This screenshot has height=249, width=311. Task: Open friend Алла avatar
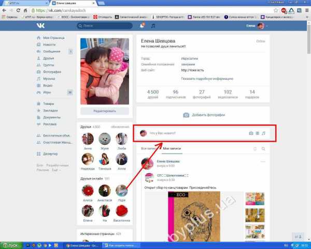click(122, 159)
